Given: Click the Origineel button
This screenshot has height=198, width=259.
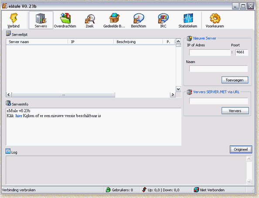Looking at the screenshot, I should pos(241,150).
